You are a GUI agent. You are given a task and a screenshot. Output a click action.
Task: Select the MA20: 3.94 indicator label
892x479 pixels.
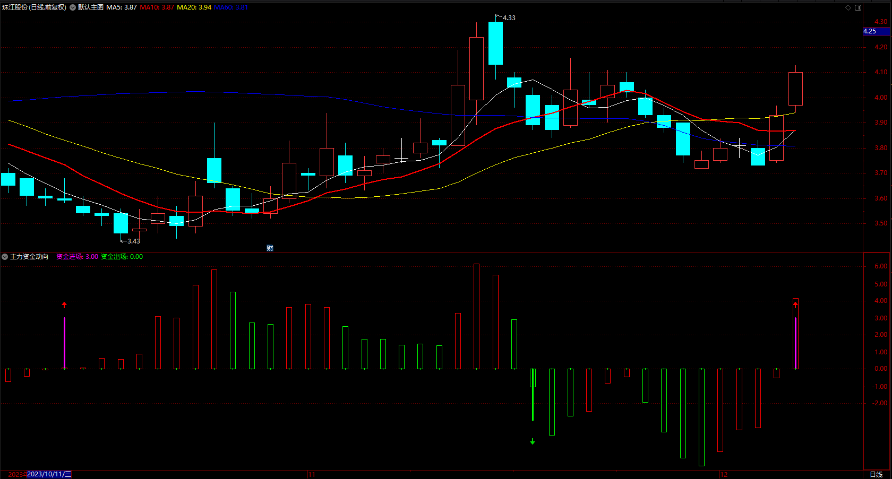[194, 7]
